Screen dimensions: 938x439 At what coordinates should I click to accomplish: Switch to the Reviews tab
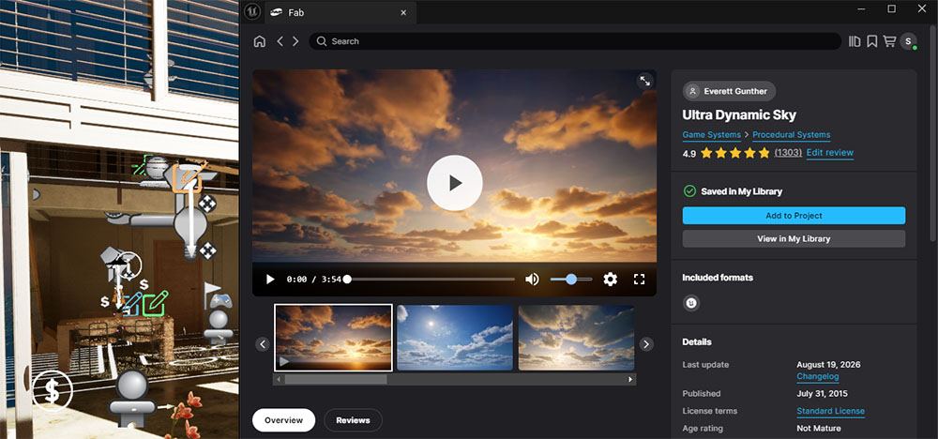(x=353, y=420)
